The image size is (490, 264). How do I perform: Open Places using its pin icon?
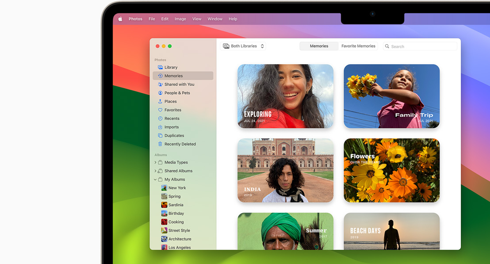(x=160, y=101)
